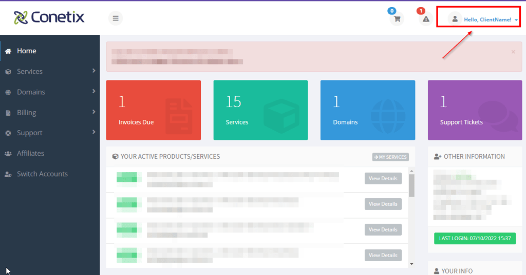Expand the Services submenu chevron
The image size is (526, 275).
93,71
